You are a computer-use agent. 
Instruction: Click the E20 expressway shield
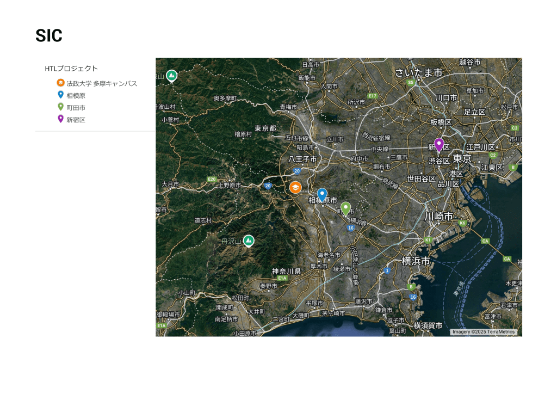[212, 179]
